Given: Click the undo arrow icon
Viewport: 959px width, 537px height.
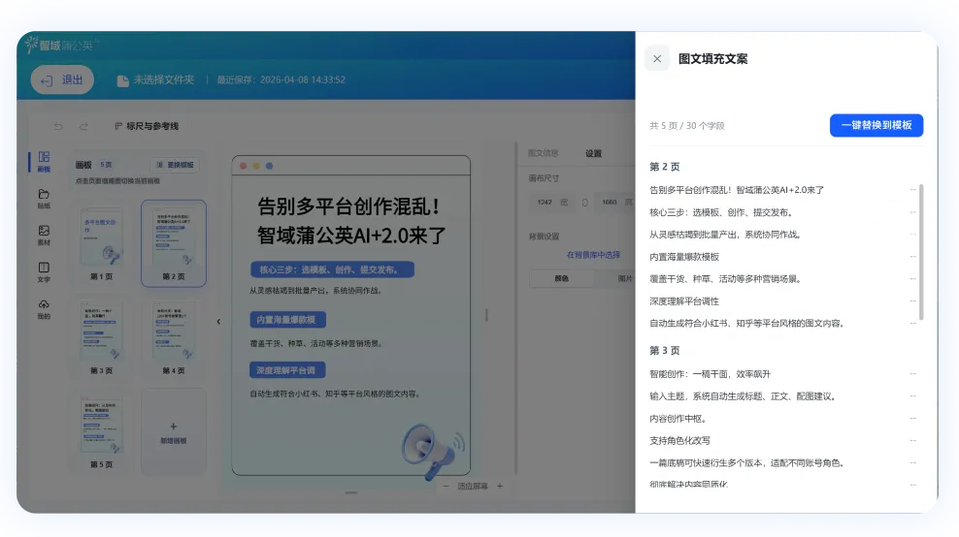Looking at the screenshot, I should click(x=58, y=126).
